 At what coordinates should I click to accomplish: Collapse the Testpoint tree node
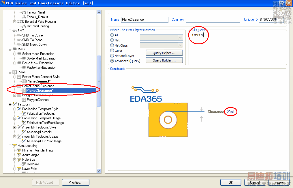click(10, 104)
